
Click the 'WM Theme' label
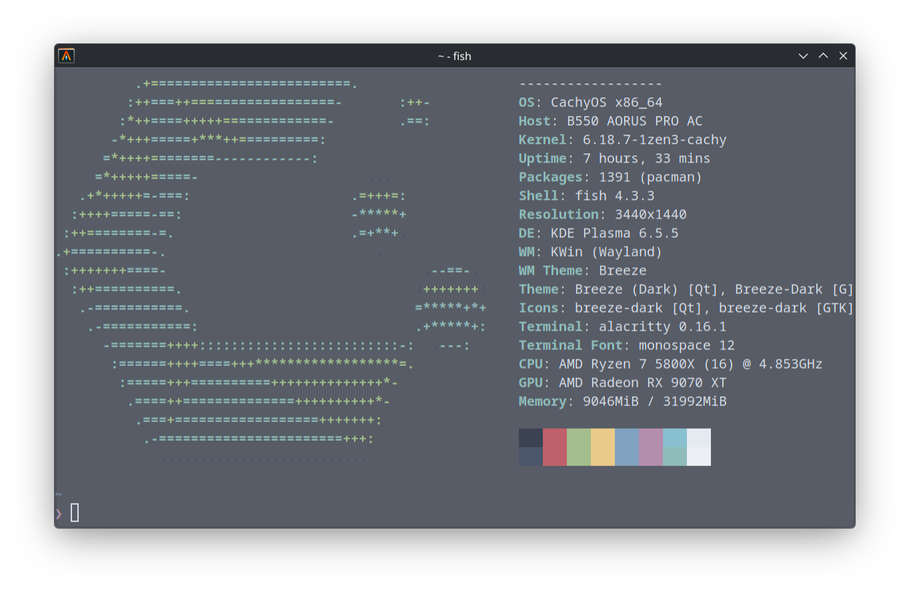click(551, 271)
